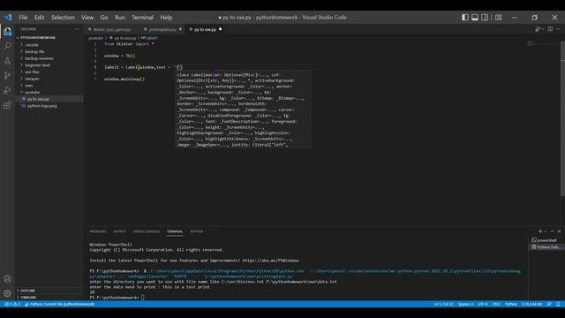Switch to printingdata.py editor tab

coord(162,29)
